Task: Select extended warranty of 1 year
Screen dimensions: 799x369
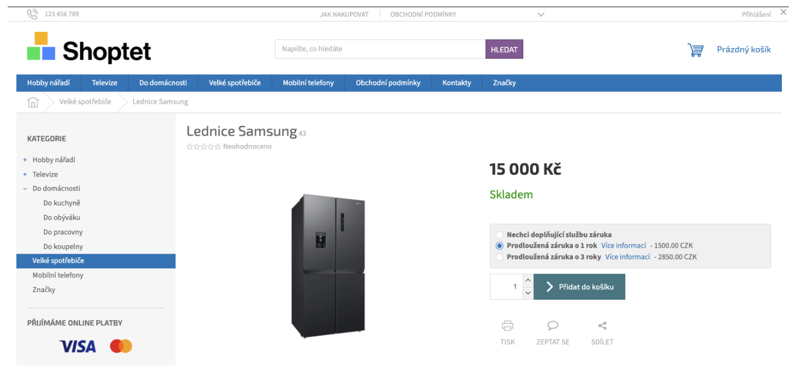Action: coord(499,246)
